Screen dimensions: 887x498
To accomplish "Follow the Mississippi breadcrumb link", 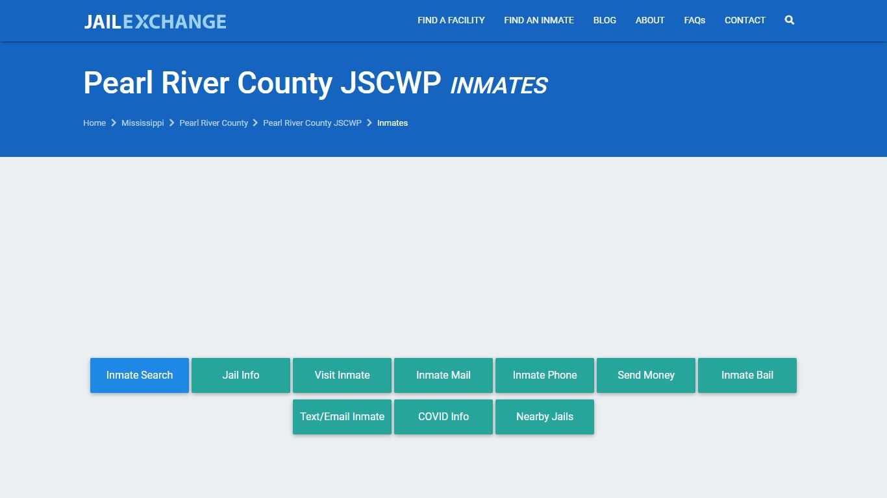I will coord(143,123).
